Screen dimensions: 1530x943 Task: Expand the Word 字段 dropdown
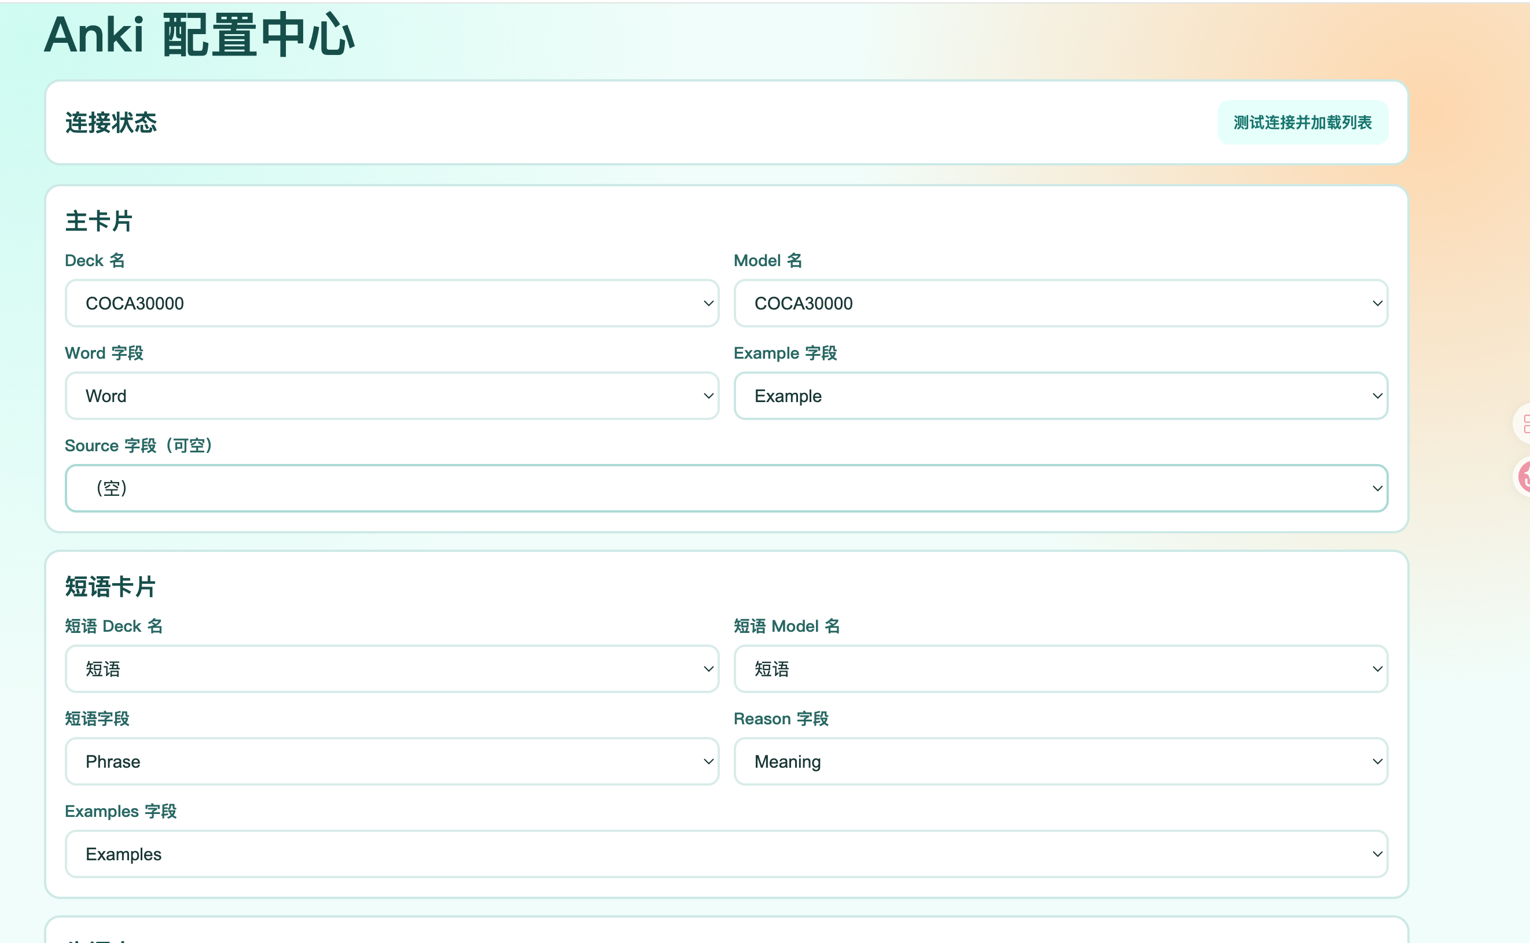point(392,396)
